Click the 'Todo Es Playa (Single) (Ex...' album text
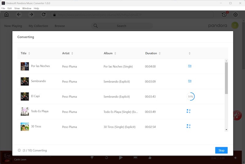Screen dimensions: 245x164 tap(121, 112)
